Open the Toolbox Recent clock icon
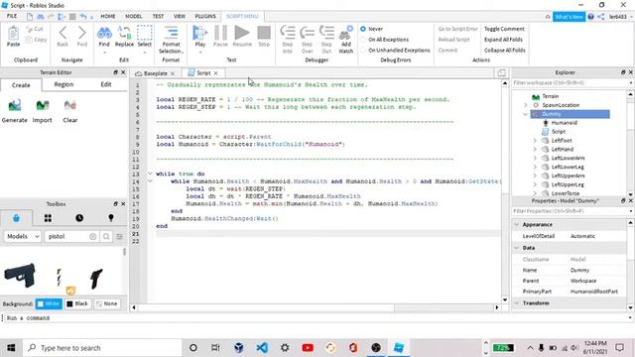 (79, 218)
